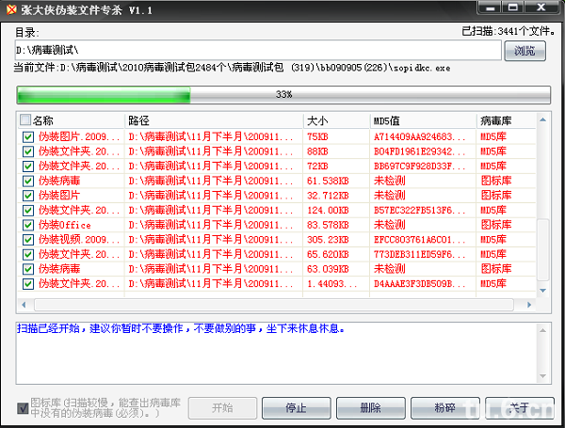Open the 关于 about dialog
This screenshot has width=565, height=428.
[x=519, y=407]
